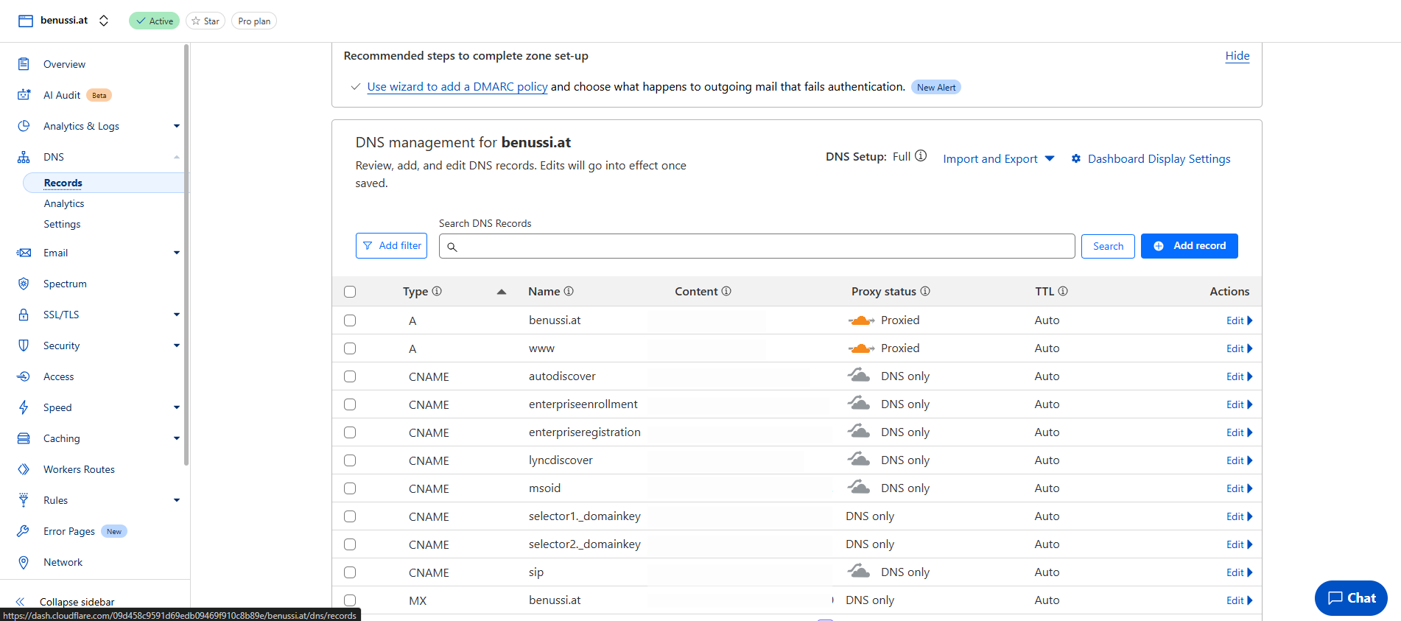Viewport: 1401px width, 621px height.
Task: Expand the SSL/TLS menu arrow
Action: tap(177, 315)
